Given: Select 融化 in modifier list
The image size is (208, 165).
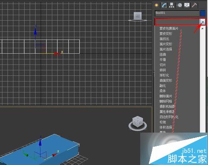Looking at the screenshot, I should 163,86.
